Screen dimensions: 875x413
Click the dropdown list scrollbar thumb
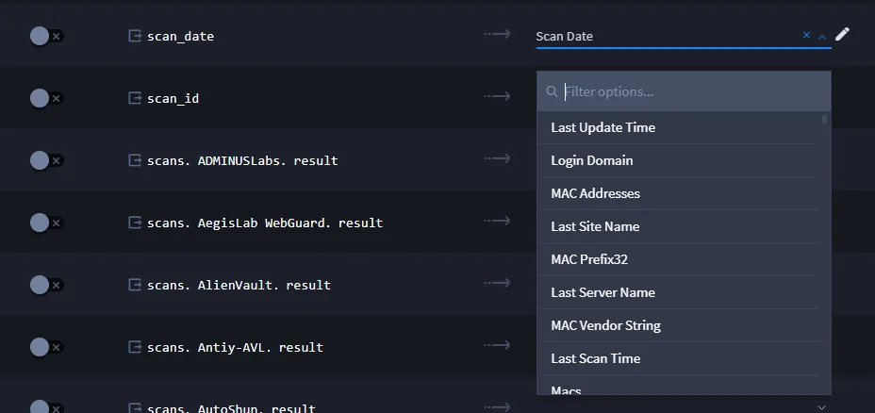825,119
